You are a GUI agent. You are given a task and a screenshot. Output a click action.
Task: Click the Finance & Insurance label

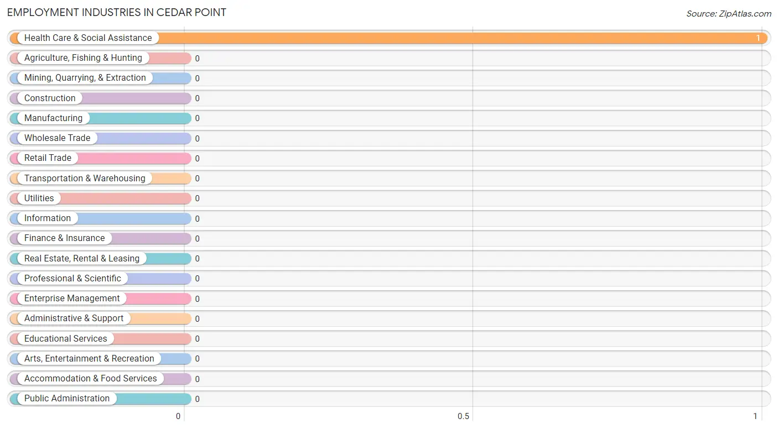tap(65, 238)
